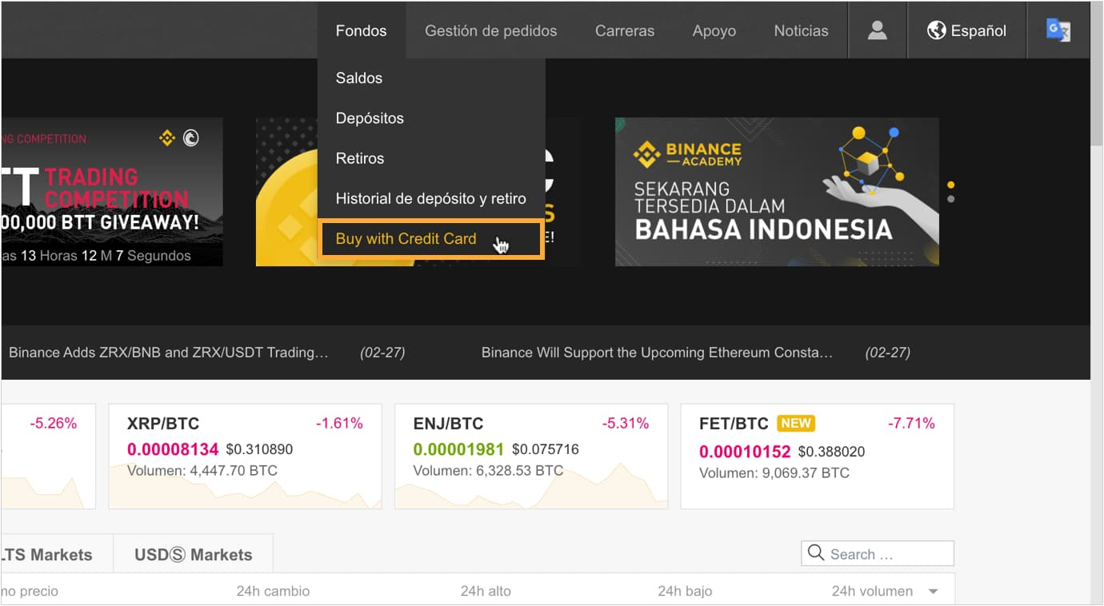Image resolution: width=1104 pixels, height=606 pixels.
Task: Open the yellow Binance coin banner
Action: pos(287,192)
